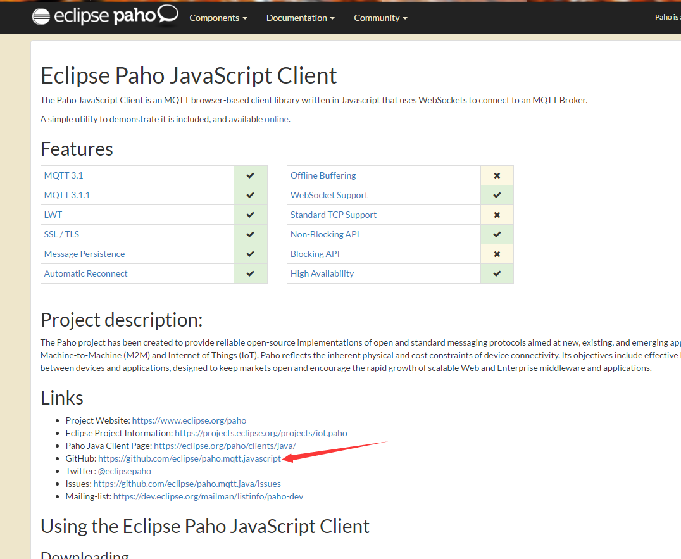Open the @eclipsepaho Twitter link
The image size is (681, 559).
[x=124, y=471]
